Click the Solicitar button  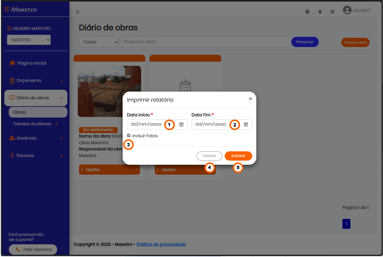point(238,156)
